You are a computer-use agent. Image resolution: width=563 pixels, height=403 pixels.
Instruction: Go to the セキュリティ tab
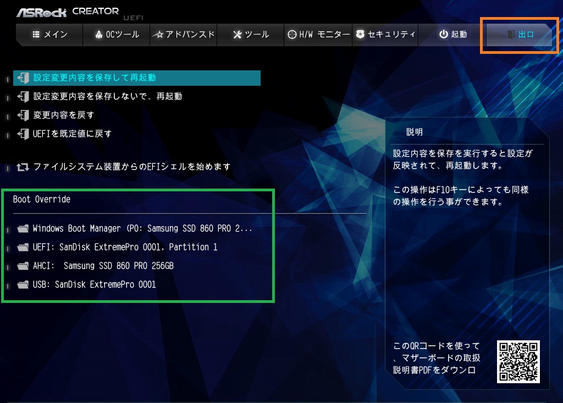click(x=385, y=35)
